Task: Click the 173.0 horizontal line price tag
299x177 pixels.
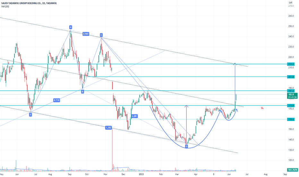Action: click(x=291, y=106)
